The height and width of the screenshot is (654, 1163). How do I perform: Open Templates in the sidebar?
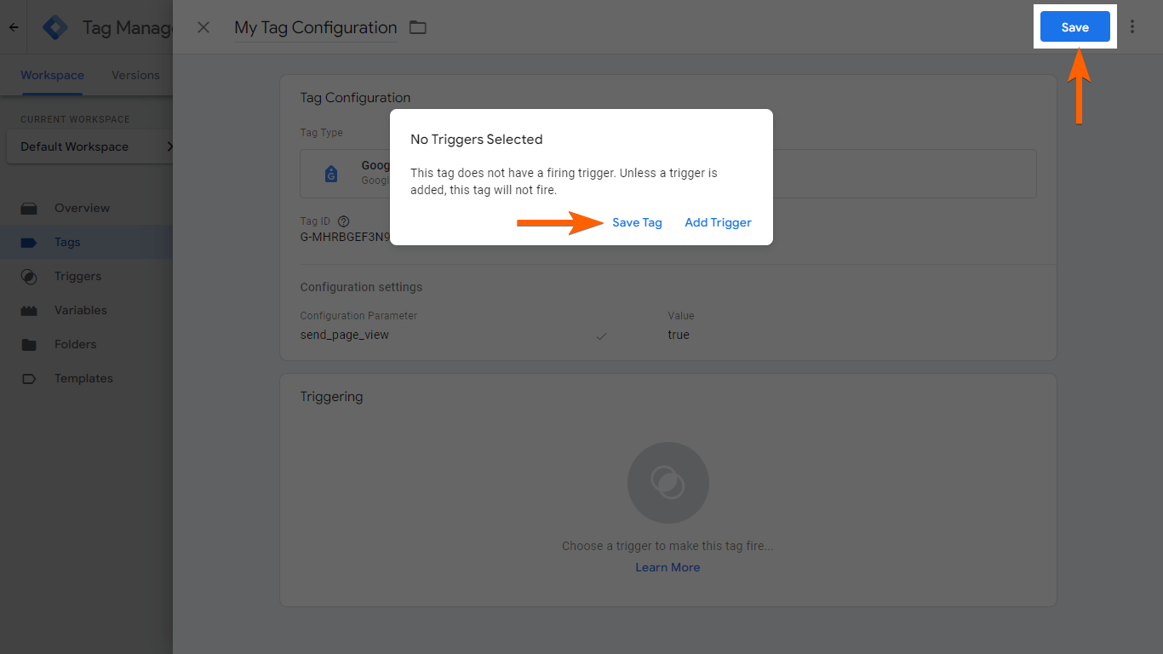click(x=83, y=378)
